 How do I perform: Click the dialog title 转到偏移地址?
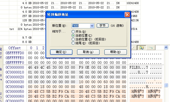point(58,14)
